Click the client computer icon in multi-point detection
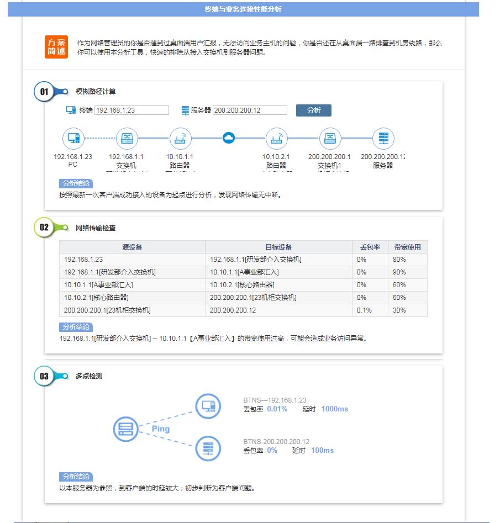 click(208, 407)
